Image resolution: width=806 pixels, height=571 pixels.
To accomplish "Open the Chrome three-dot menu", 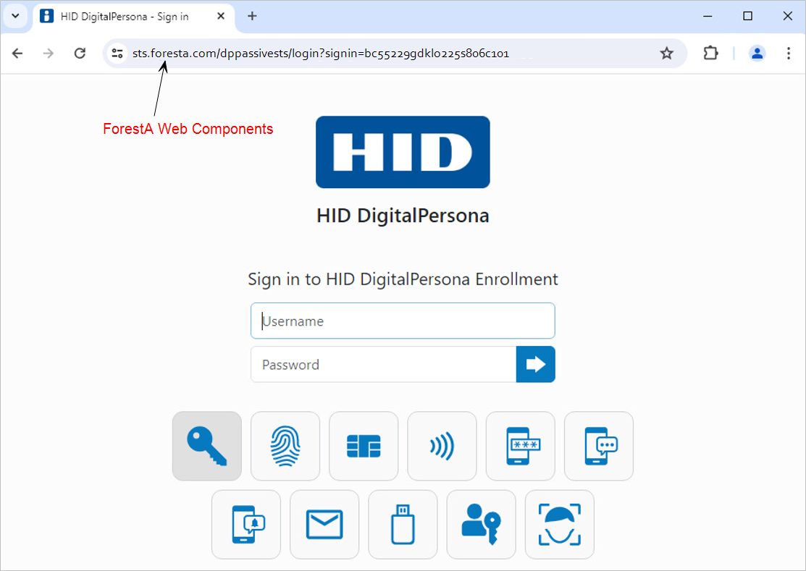I will point(789,53).
